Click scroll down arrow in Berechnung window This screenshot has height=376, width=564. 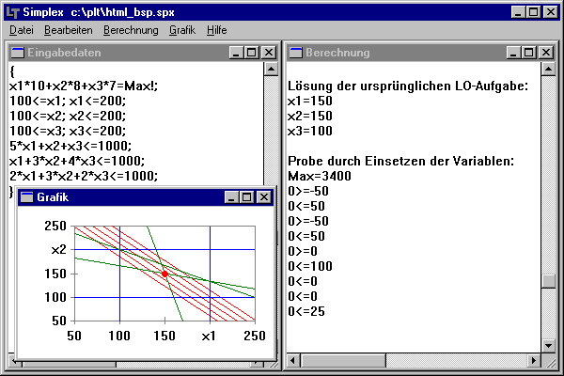[x=549, y=345]
